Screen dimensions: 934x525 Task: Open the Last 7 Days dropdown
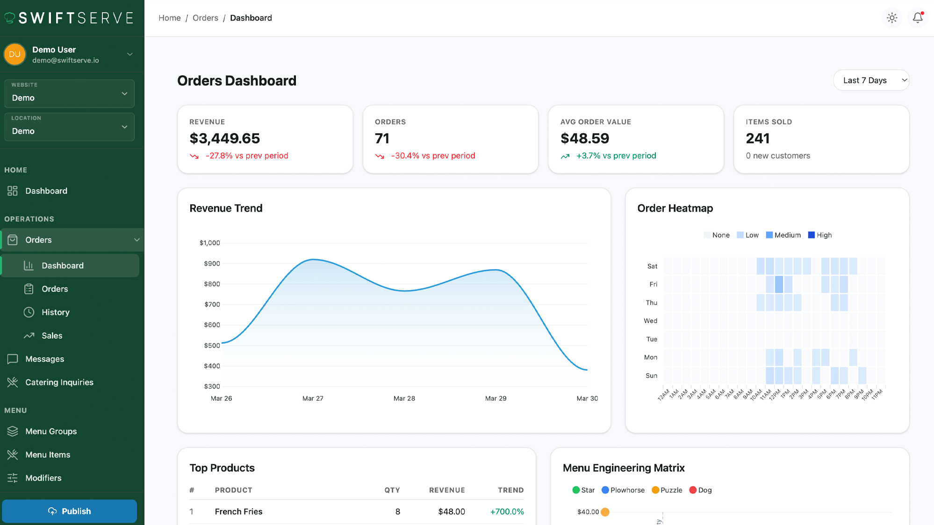click(871, 80)
